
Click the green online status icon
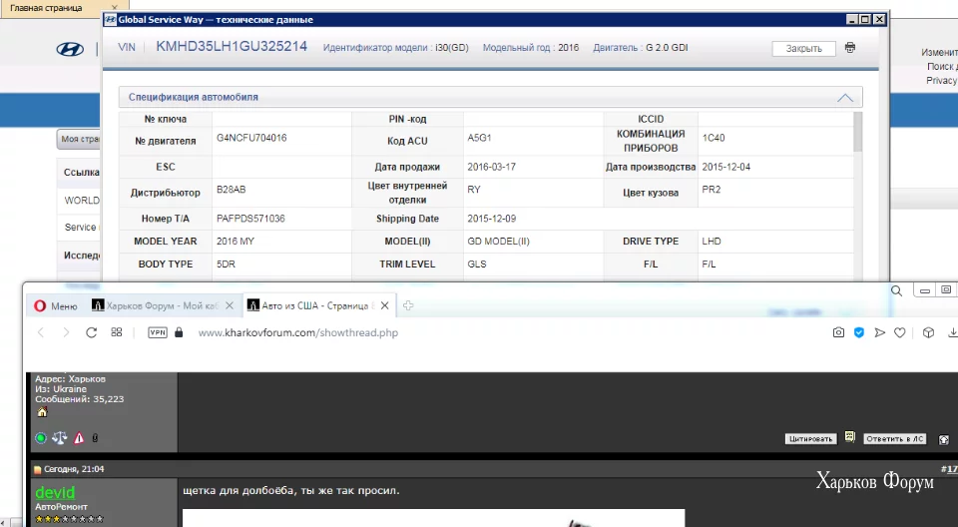pyautogui.click(x=40, y=438)
